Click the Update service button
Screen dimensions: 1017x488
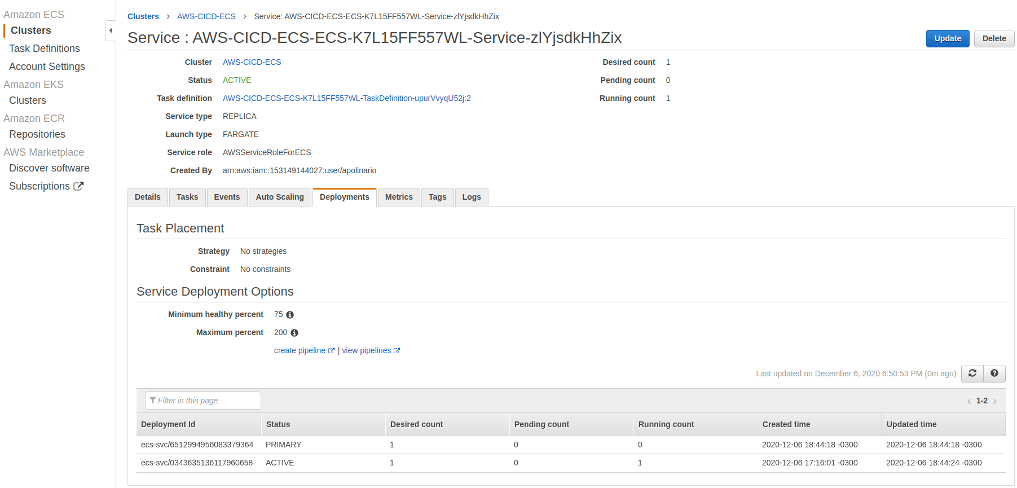coord(948,38)
